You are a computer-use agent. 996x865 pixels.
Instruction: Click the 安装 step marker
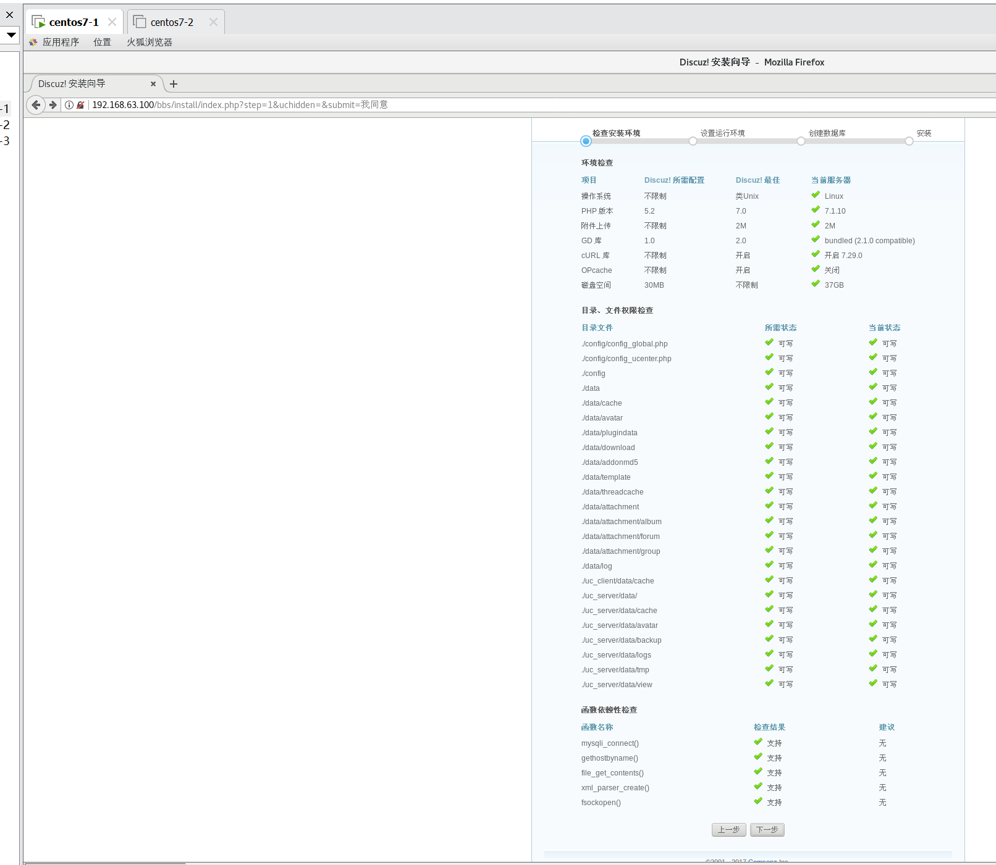pos(909,141)
